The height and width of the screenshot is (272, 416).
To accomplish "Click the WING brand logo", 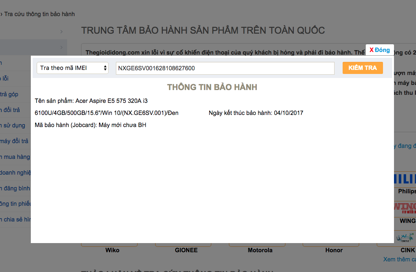I will (x=405, y=208).
